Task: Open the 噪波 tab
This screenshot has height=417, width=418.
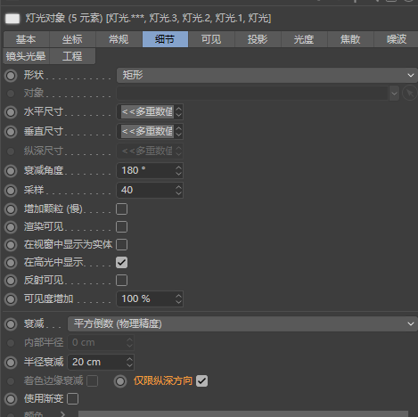Action: point(397,39)
